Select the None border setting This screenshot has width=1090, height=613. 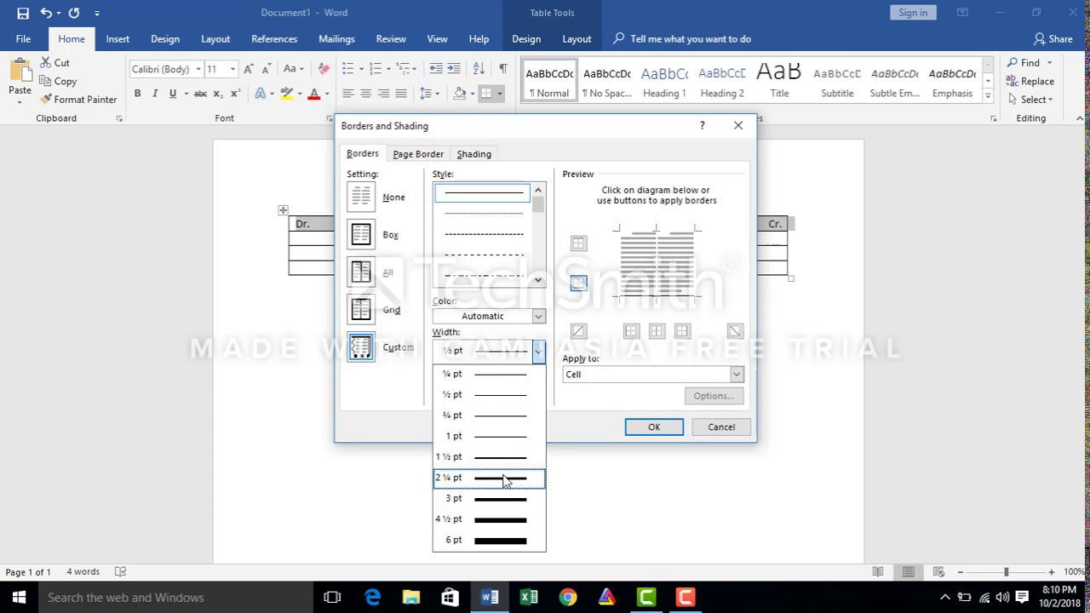click(361, 197)
